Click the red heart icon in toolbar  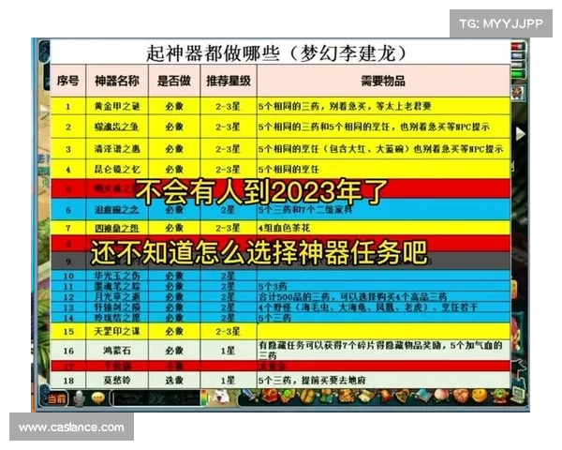[460, 397]
